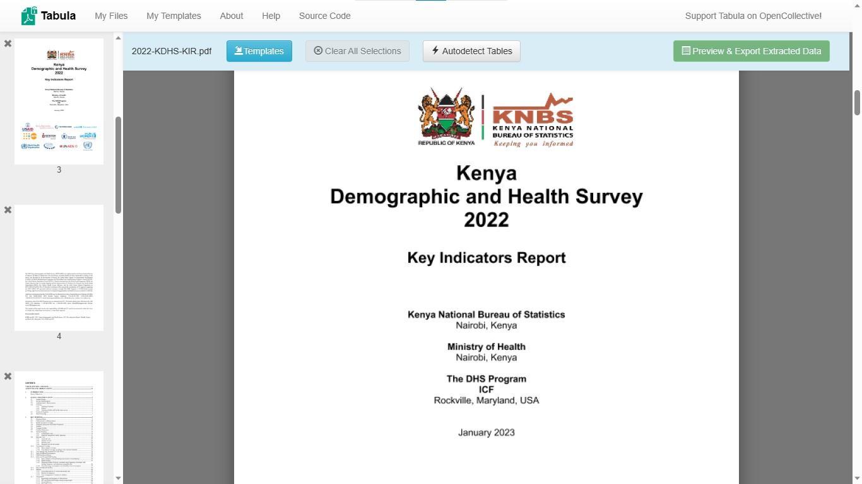Open the Source Code link
862x484 pixels.
point(324,16)
